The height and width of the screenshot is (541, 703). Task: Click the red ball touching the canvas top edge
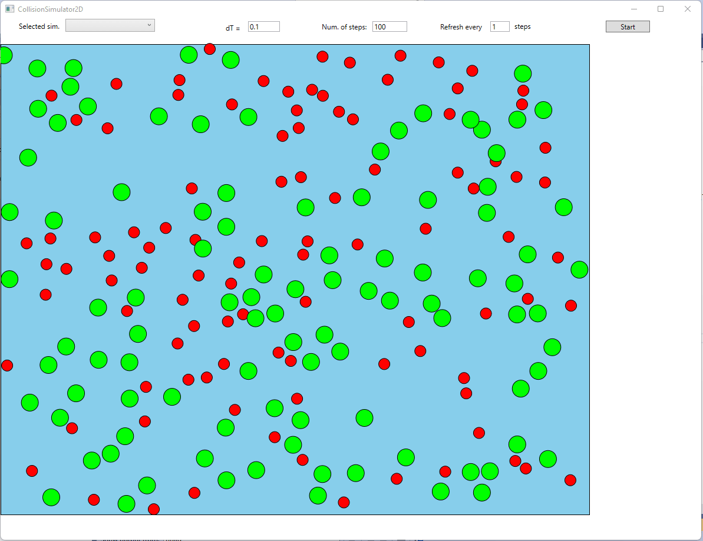[x=210, y=49]
